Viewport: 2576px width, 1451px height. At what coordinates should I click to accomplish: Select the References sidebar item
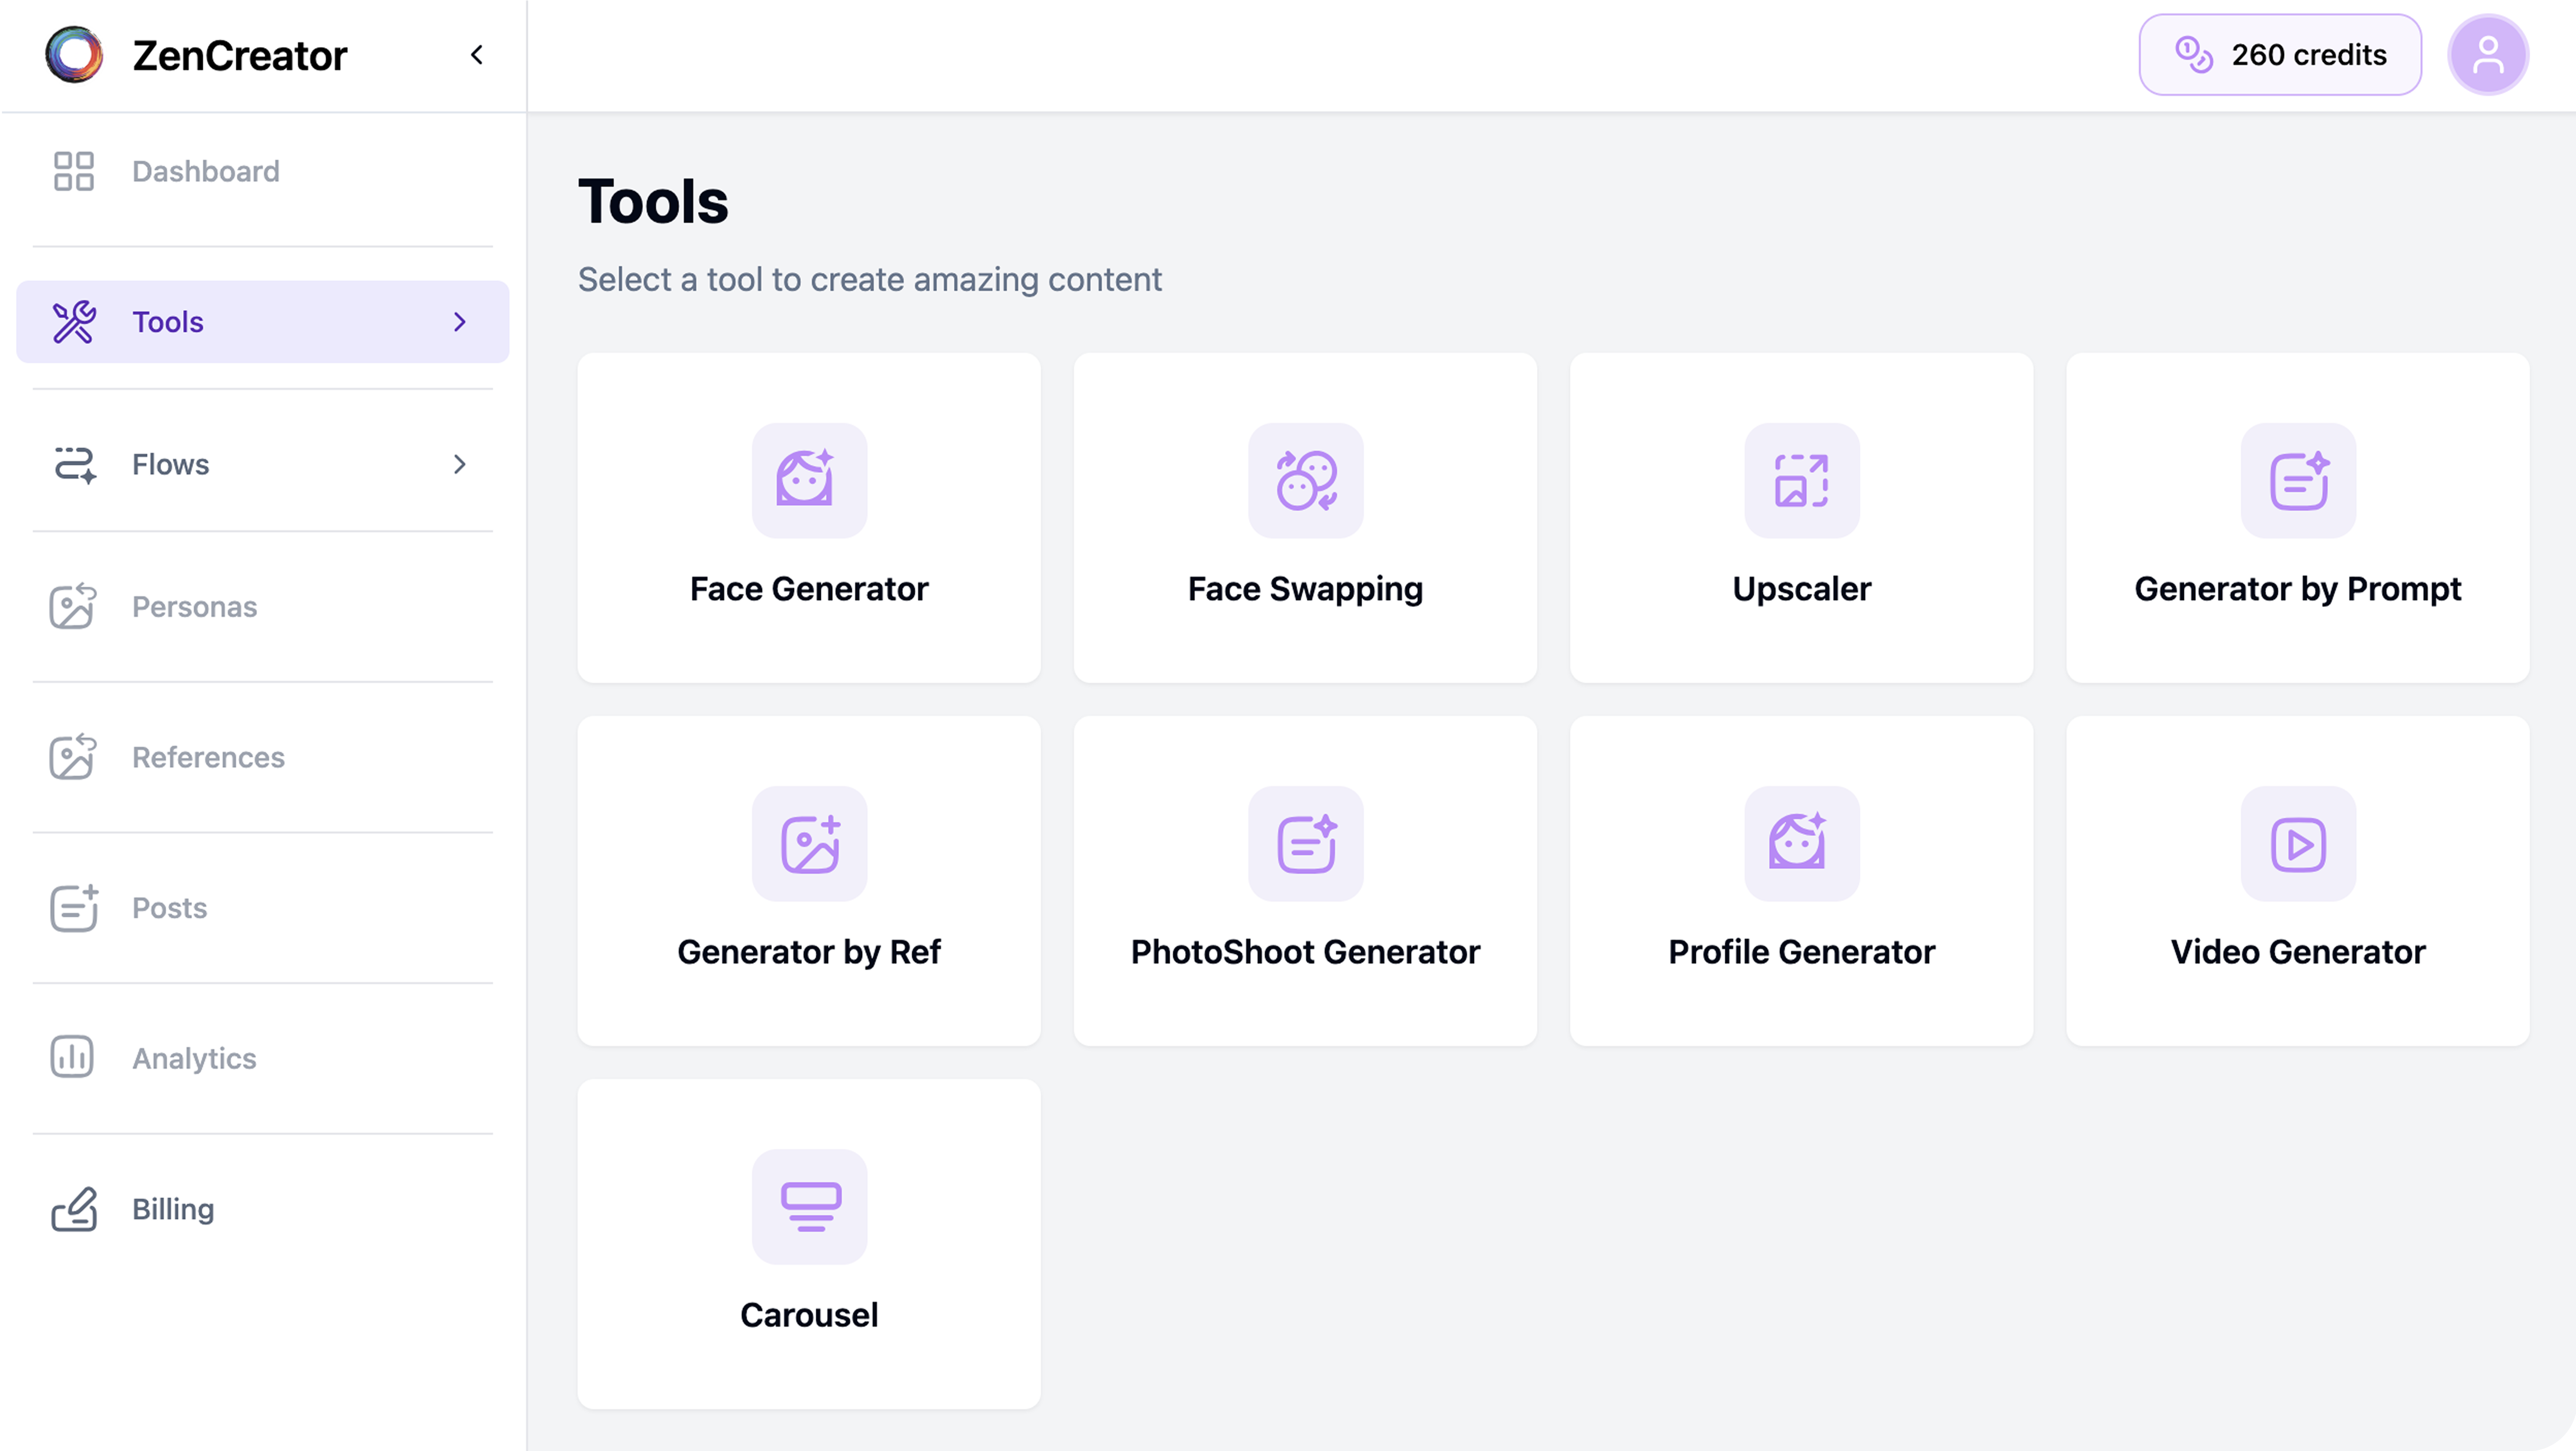pos(208,757)
